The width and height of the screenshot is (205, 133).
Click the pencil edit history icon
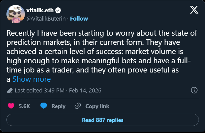click(10, 91)
